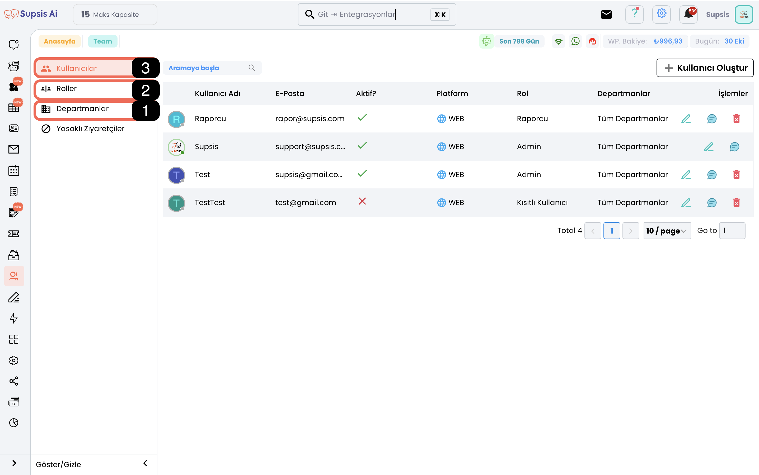Open chat bubble icon for Supsis row
The height and width of the screenshot is (475, 759).
coord(734,147)
